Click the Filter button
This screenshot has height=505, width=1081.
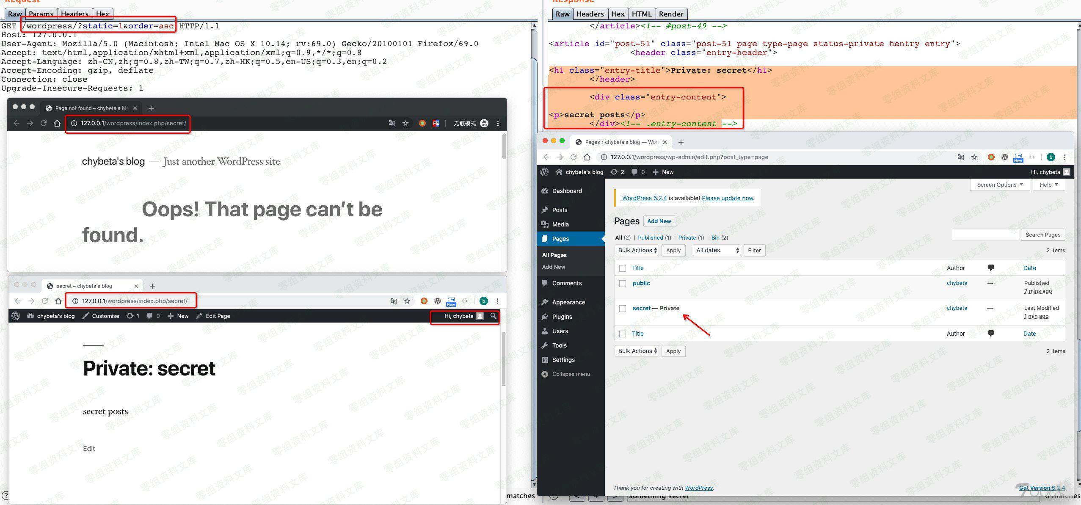754,250
